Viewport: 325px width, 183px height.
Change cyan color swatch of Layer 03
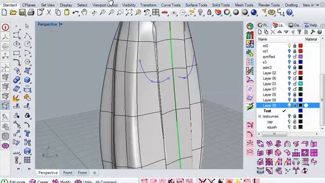pos(300,83)
